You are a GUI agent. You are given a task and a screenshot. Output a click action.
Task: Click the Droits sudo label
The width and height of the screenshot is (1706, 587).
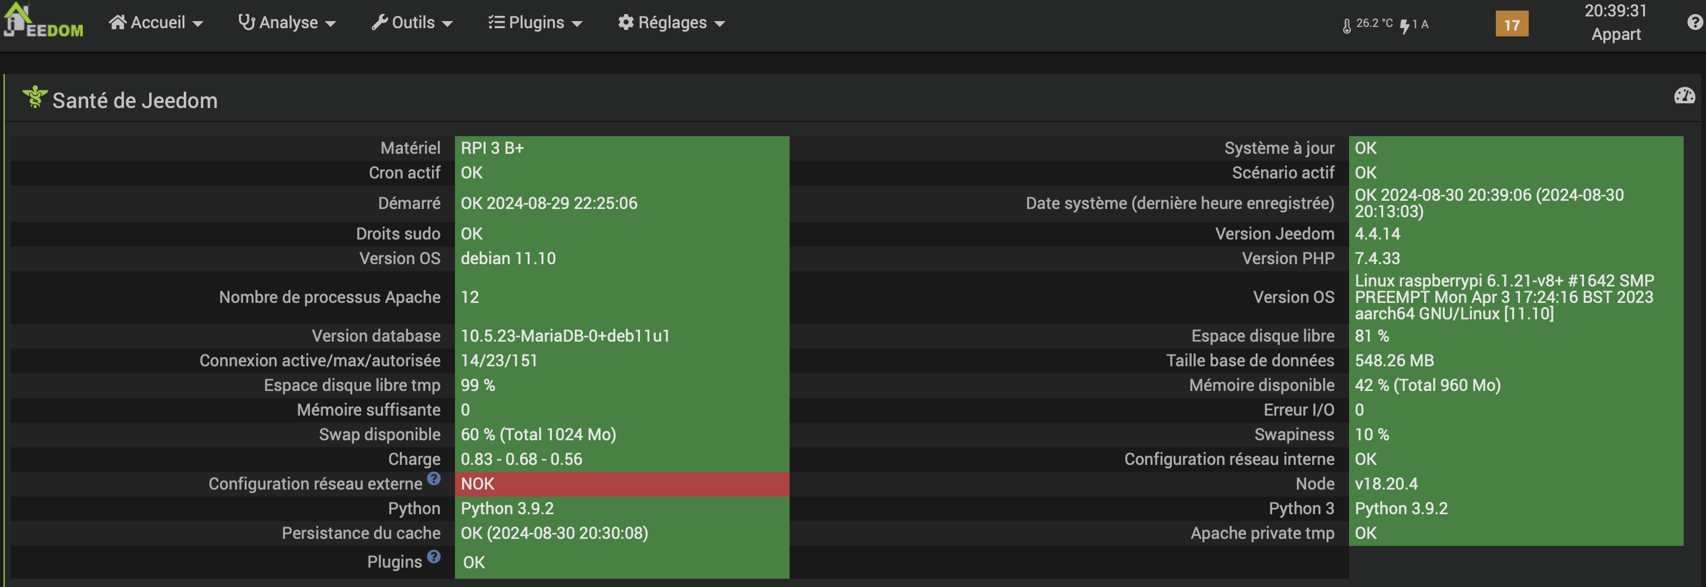point(398,234)
